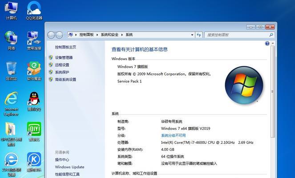Open the recent pages dropdown beside Forward
Viewport: 295px width, 178px height.
point(65,35)
